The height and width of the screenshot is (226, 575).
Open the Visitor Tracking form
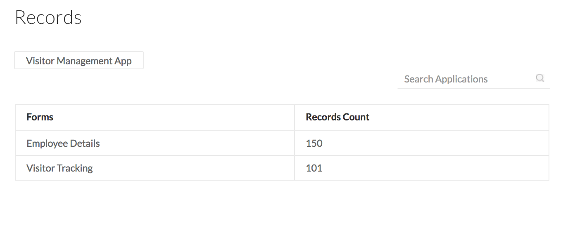59,168
